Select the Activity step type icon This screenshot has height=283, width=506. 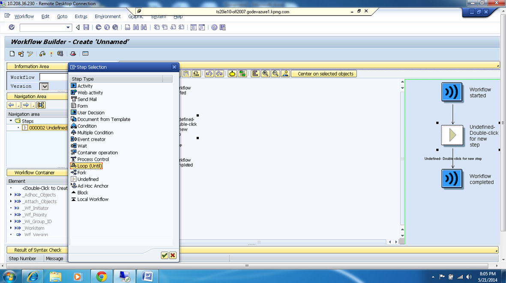tap(86, 85)
